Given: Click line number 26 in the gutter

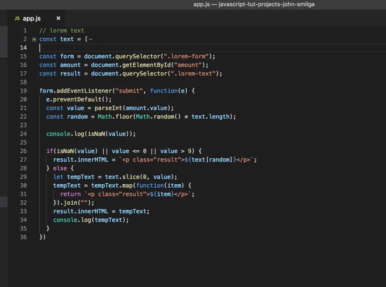Looking at the screenshot, I should click(x=23, y=151).
